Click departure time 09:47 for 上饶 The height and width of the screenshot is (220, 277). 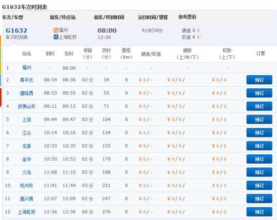point(69,119)
